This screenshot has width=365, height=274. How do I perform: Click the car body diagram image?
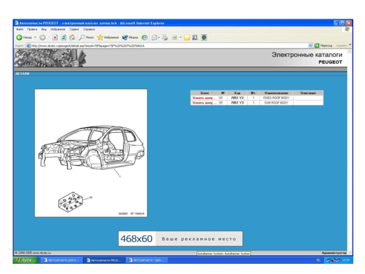(x=91, y=153)
